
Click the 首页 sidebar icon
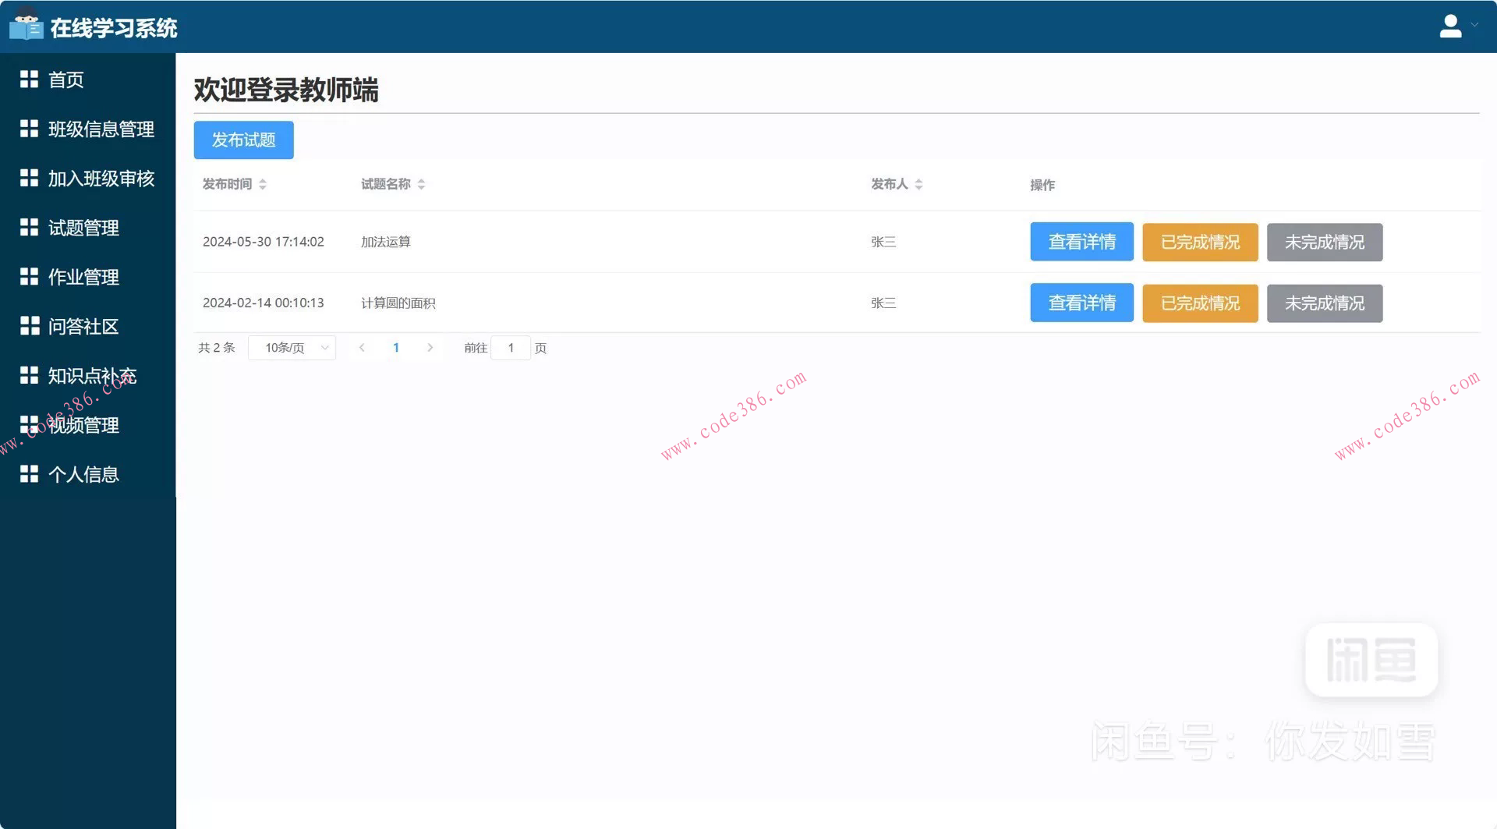click(x=28, y=79)
